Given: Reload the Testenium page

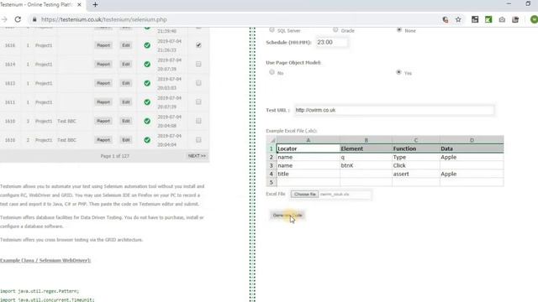Looking at the screenshot, I should pos(18,19).
